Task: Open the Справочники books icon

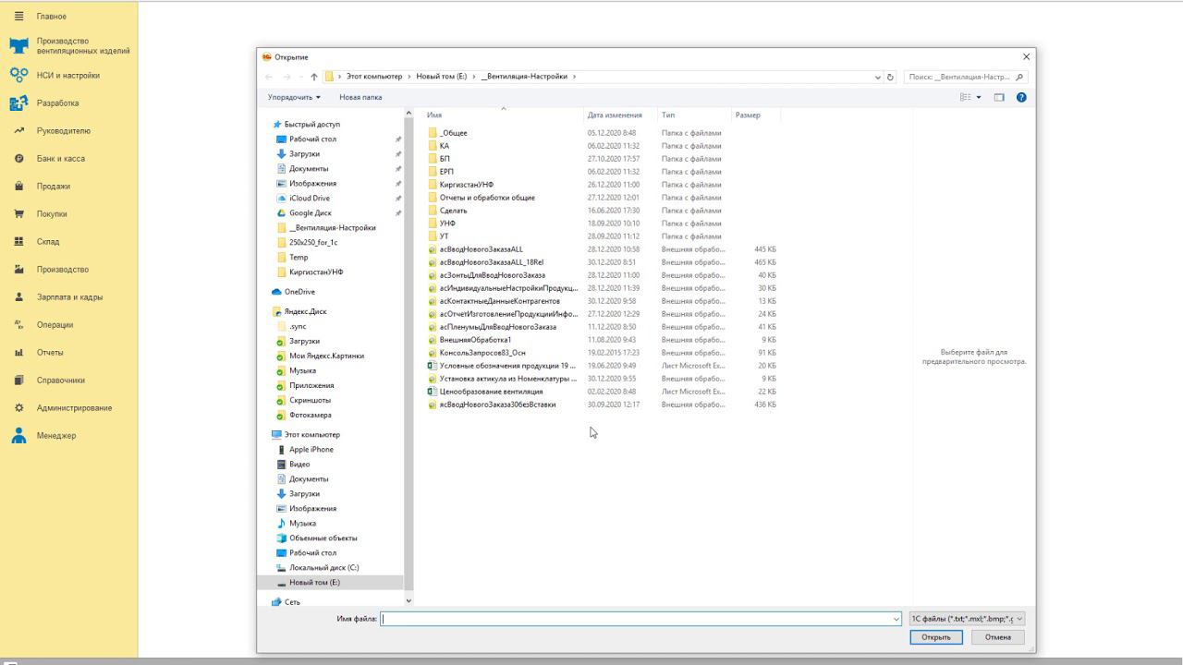Action: 18,381
